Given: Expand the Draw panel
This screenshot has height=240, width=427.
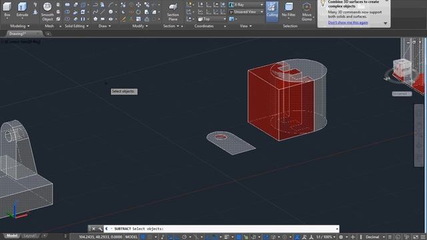Looking at the screenshot, I should (105, 26).
